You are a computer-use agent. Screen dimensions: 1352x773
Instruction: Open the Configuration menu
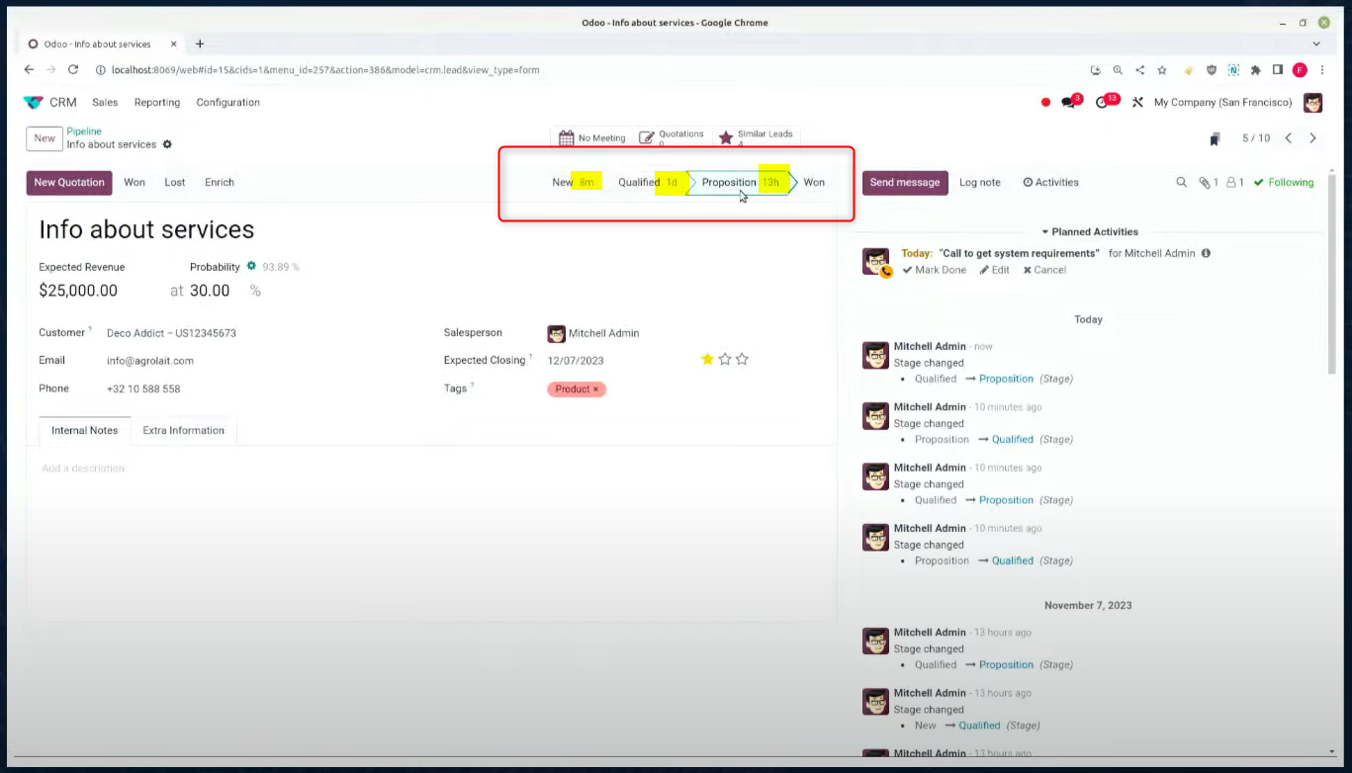[228, 103]
